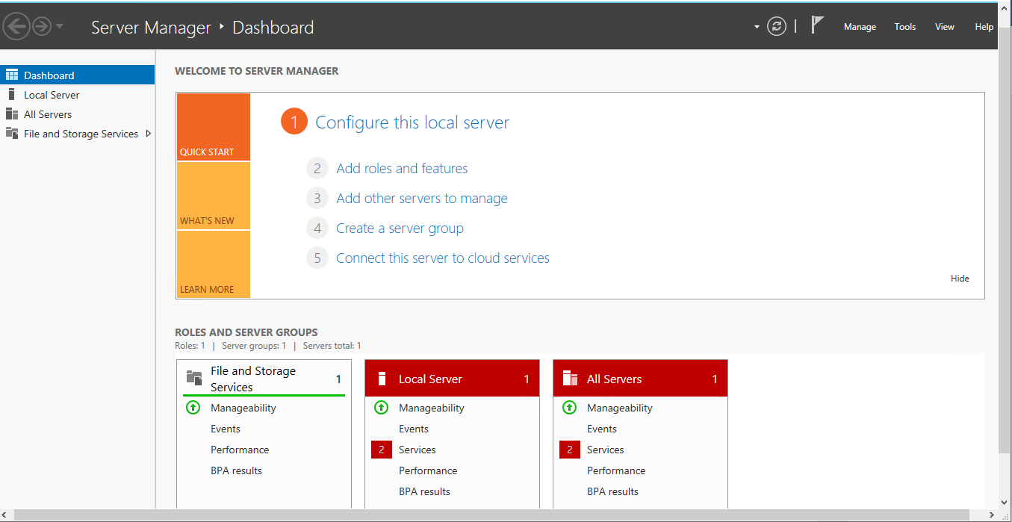Open the notifications flag icon

(817, 26)
